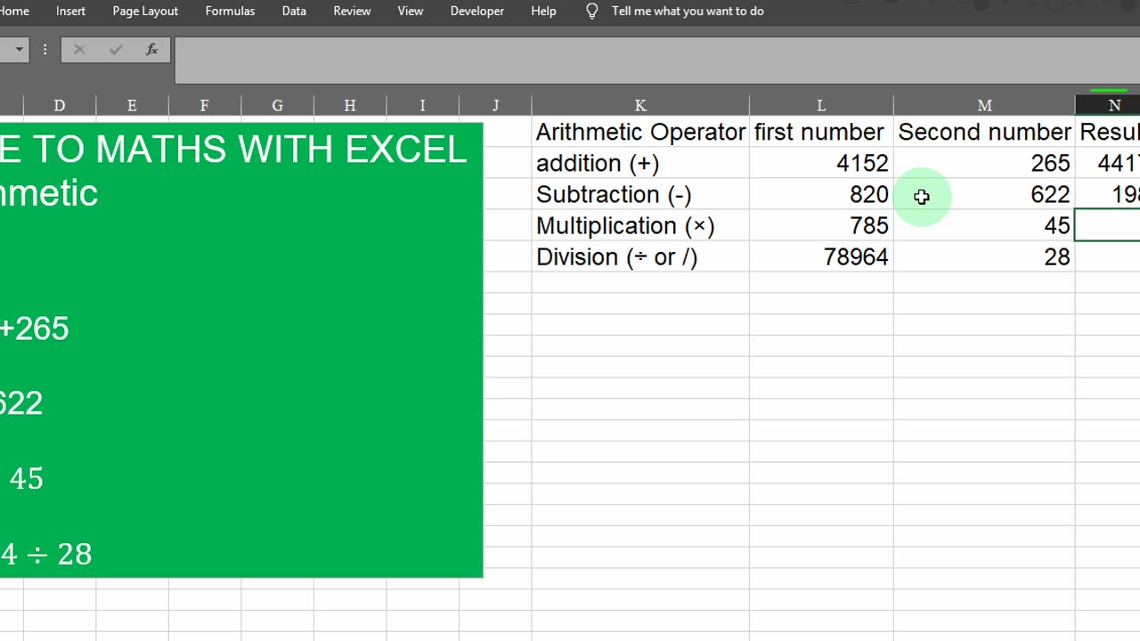This screenshot has width=1140, height=641.
Task: Select the 'Division (÷ or /)' cell
Action: (x=640, y=256)
